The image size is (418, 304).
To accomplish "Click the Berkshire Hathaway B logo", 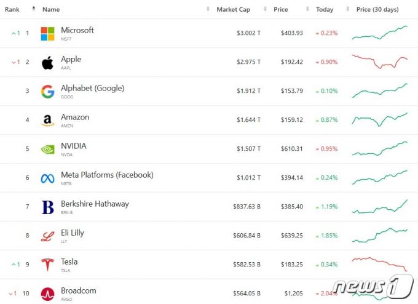I will (x=48, y=207).
